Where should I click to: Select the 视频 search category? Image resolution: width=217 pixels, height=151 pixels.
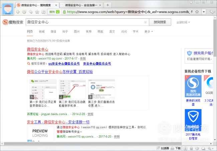pyautogui.click(x=88, y=32)
